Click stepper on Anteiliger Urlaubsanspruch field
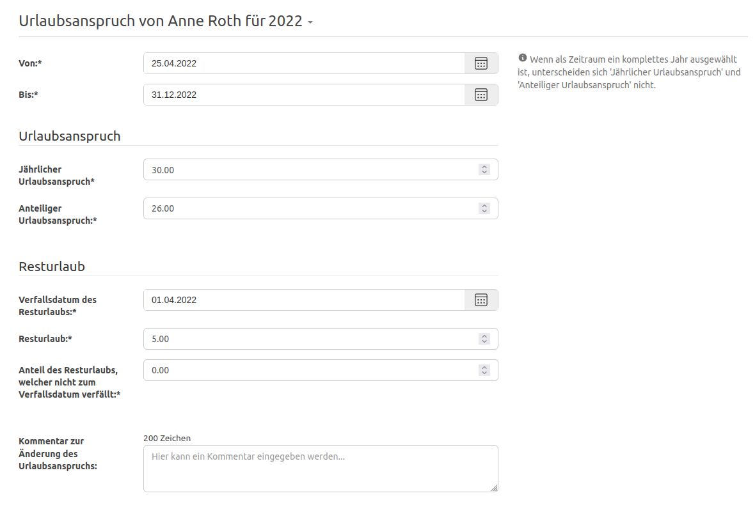Image resolution: width=755 pixels, height=514 pixels. coord(484,208)
